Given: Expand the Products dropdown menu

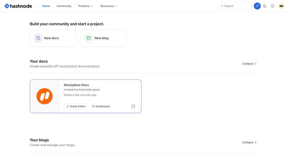Looking at the screenshot, I should (x=85, y=6).
